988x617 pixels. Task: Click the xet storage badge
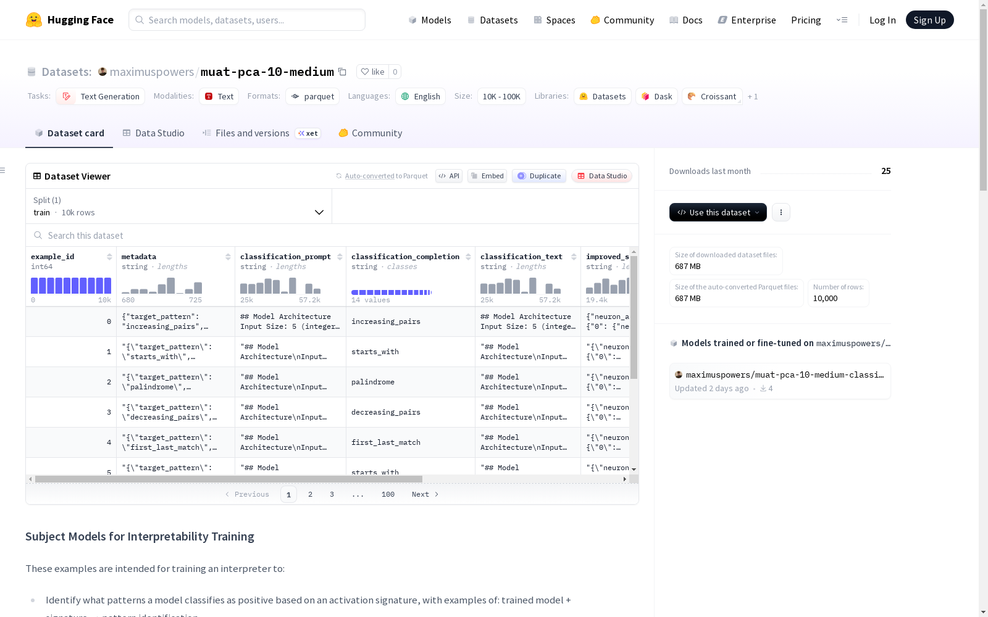[308, 133]
